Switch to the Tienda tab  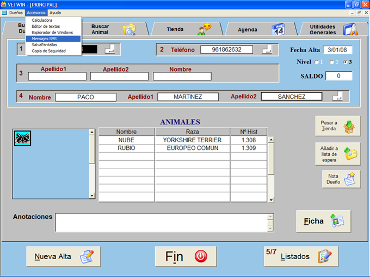[188, 29]
